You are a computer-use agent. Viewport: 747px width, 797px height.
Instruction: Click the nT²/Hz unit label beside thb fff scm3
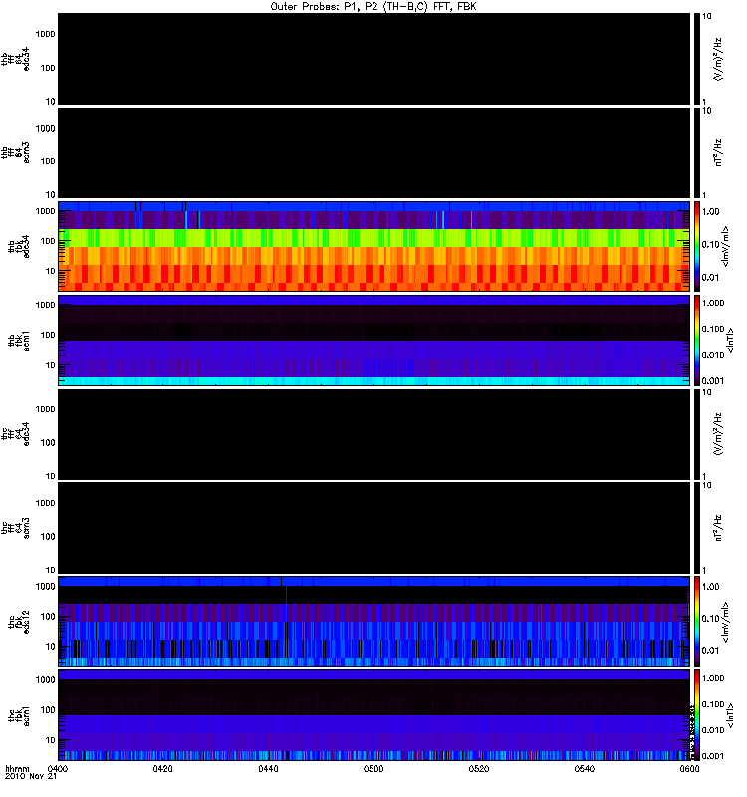coord(717,153)
